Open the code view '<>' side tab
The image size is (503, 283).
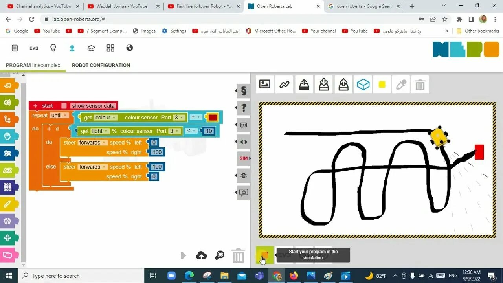(x=244, y=142)
